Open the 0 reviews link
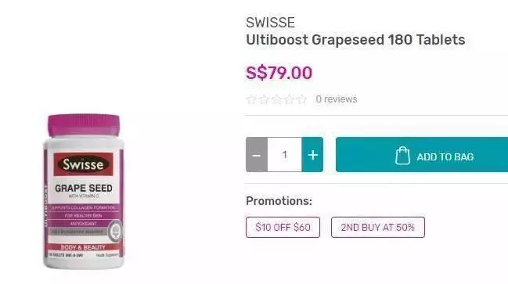 [337, 99]
